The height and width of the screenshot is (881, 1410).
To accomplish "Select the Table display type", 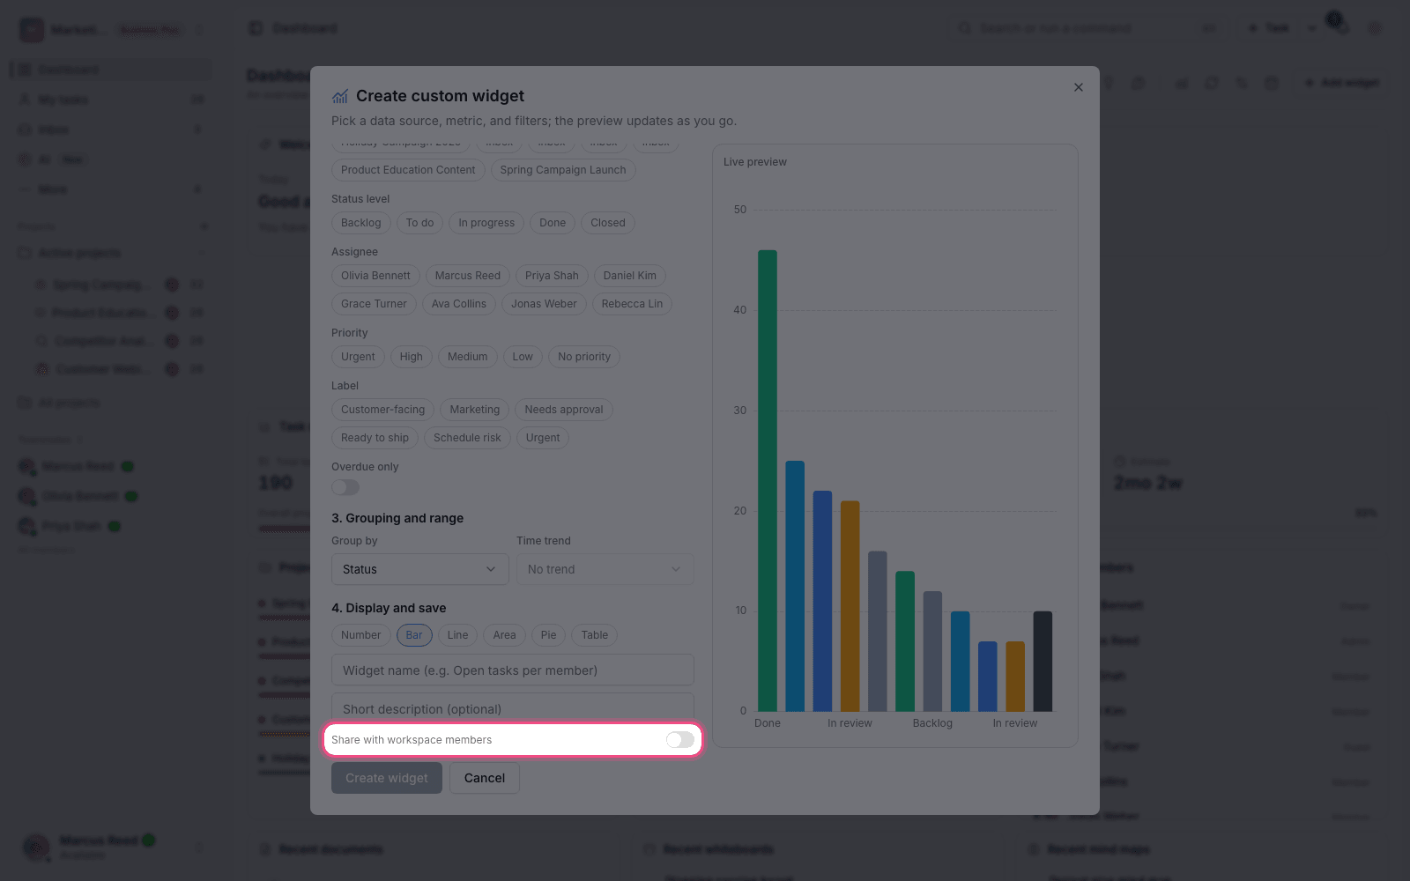I will 595,635.
